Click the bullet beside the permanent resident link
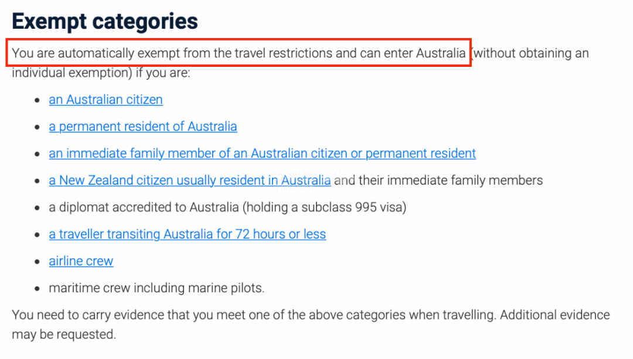The width and height of the screenshot is (633, 359). 37,127
